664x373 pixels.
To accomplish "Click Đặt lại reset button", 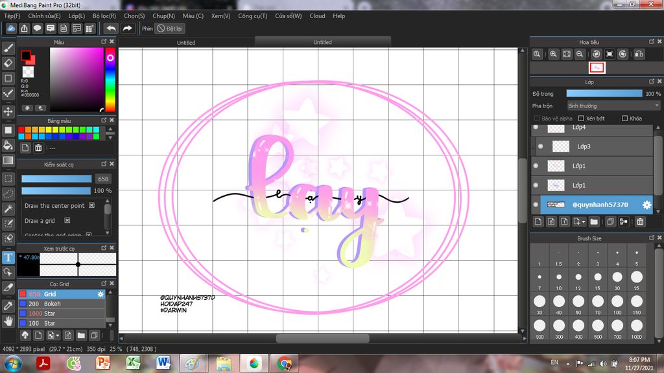I will [169, 28].
